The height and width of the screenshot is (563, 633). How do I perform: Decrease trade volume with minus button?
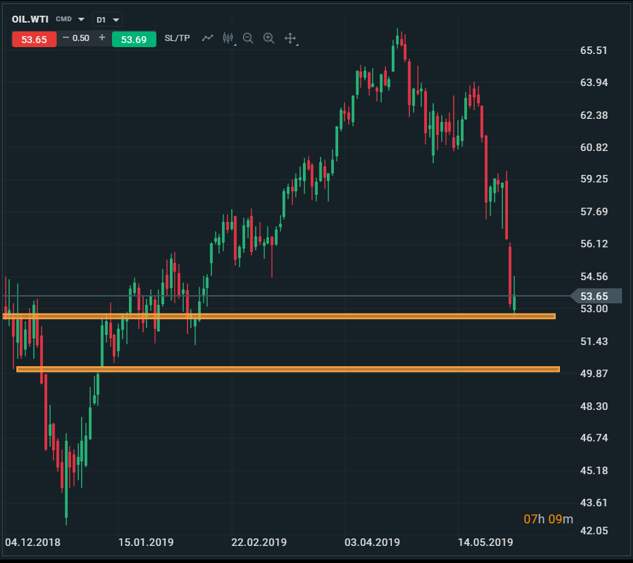66,38
